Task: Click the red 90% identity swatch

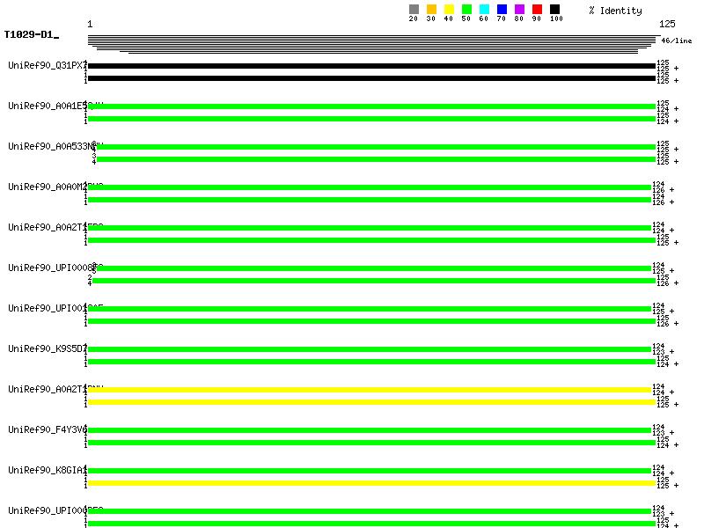Action: (x=537, y=10)
